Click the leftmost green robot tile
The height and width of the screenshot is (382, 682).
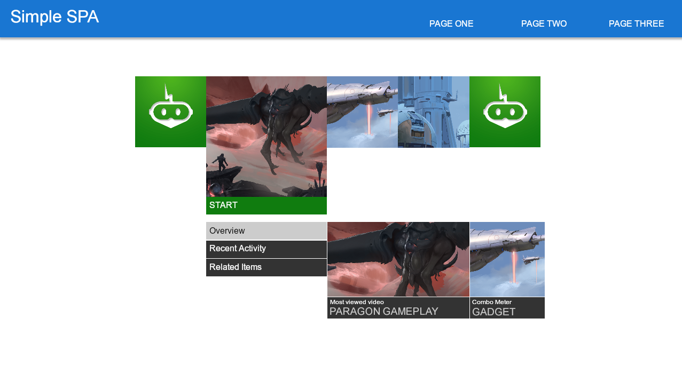[x=170, y=112]
